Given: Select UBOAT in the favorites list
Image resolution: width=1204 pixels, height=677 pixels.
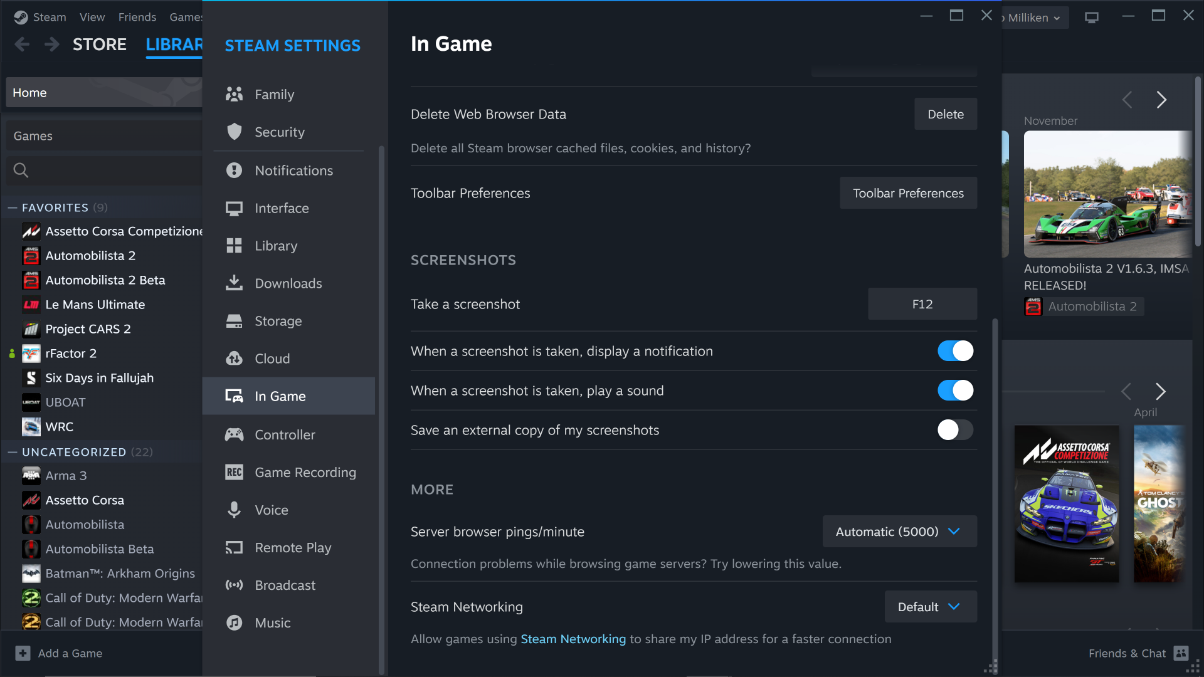Looking at the screenshot, I should (x=65, y=402).
